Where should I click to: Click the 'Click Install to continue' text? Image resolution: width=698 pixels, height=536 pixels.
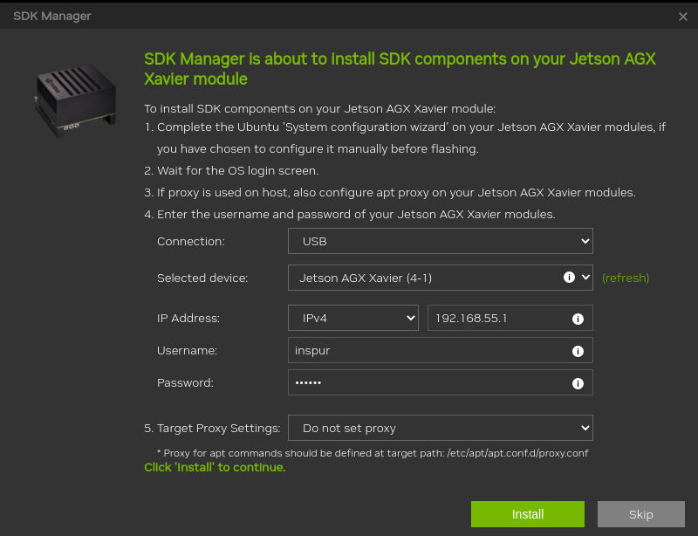click(215, 467)
